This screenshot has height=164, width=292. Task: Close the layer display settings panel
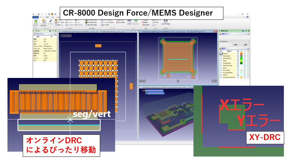click(249, 31)
